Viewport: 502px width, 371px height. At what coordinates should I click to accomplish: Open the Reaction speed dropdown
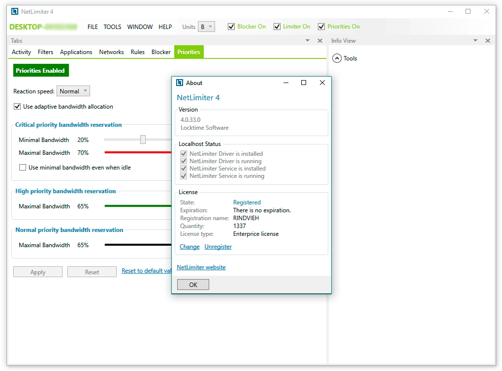[73, 91]
